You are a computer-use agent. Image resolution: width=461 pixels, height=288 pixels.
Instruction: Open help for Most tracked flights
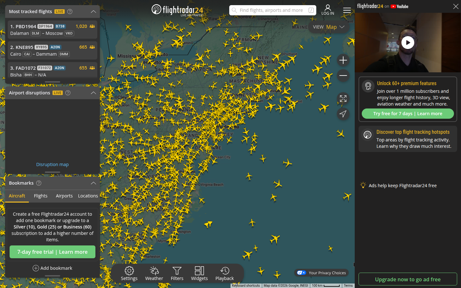70,12
